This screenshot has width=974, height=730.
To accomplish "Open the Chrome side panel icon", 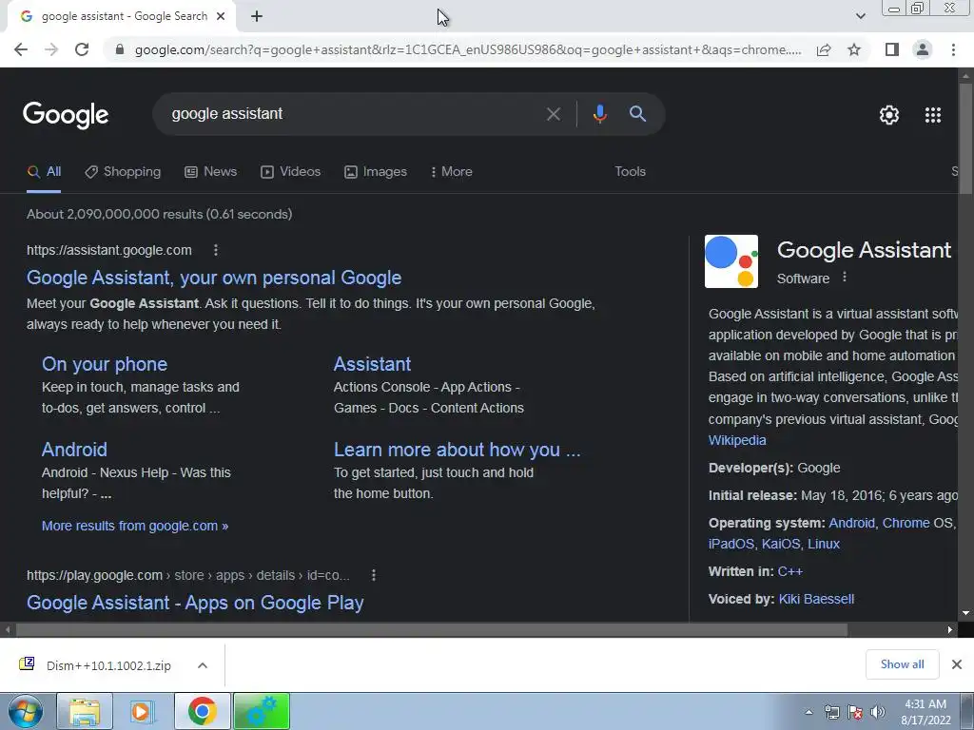I will coord(892,49).
